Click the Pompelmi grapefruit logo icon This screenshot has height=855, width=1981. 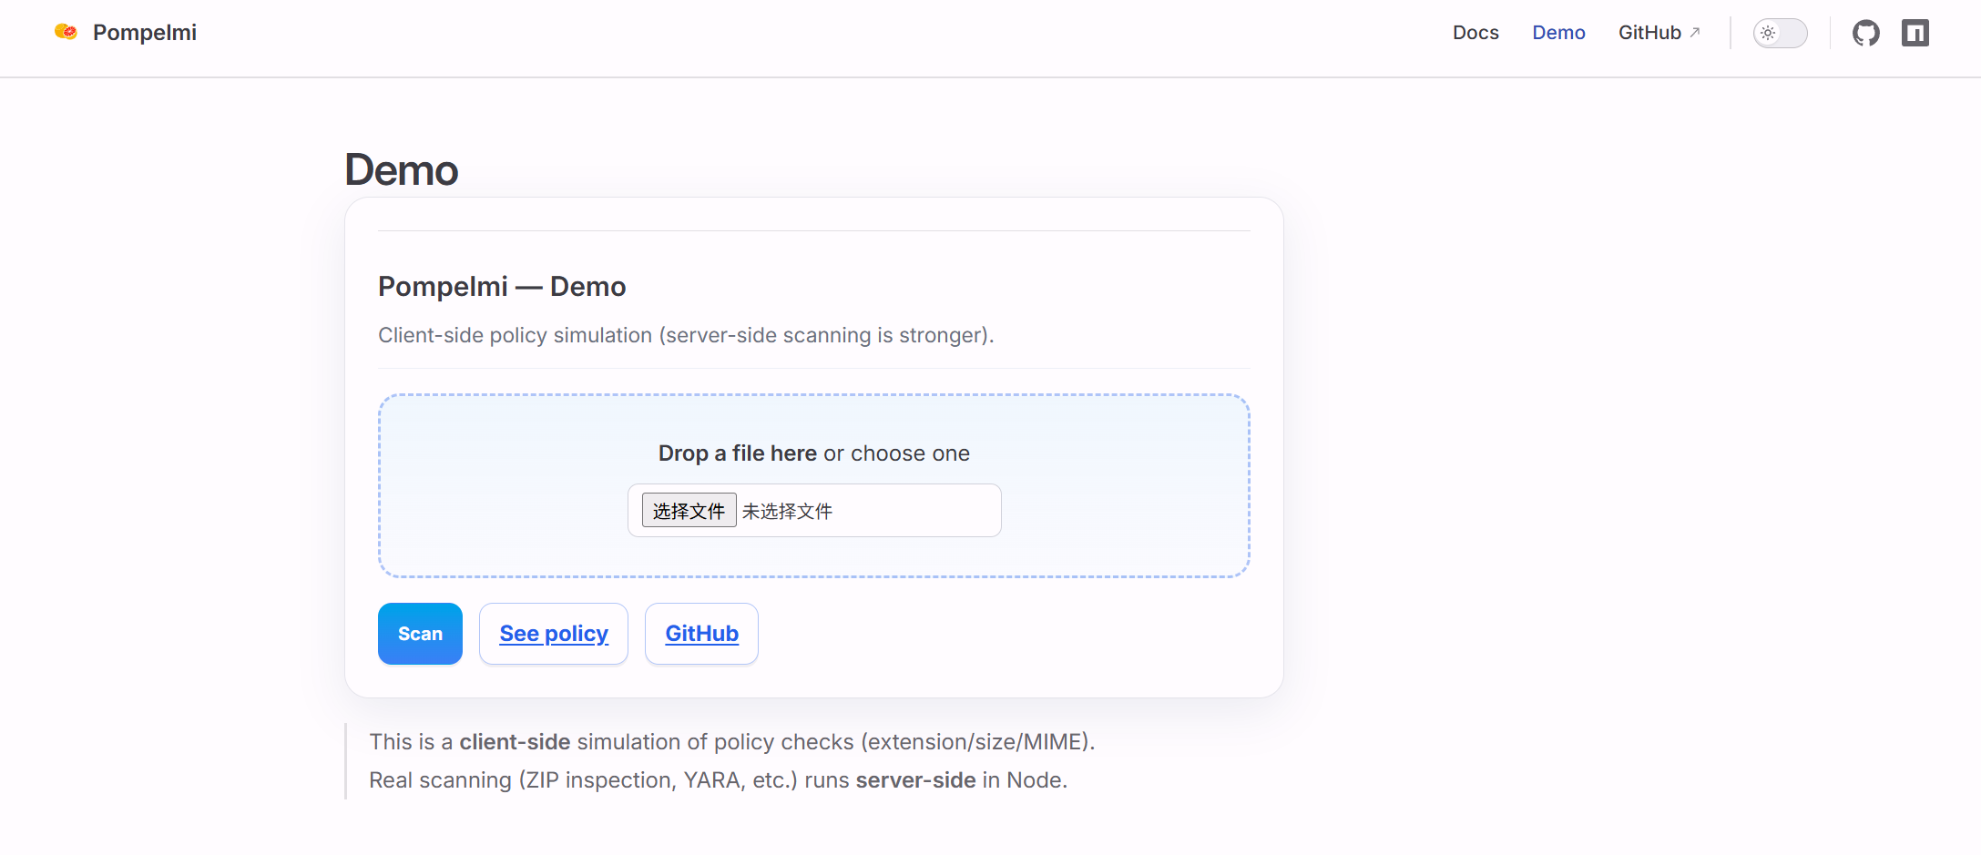click(x=66, y=32)
